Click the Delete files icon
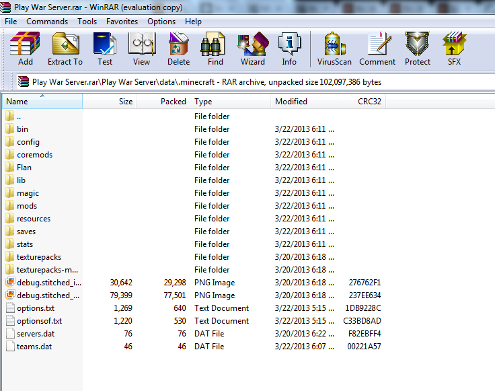 [178, 48]
